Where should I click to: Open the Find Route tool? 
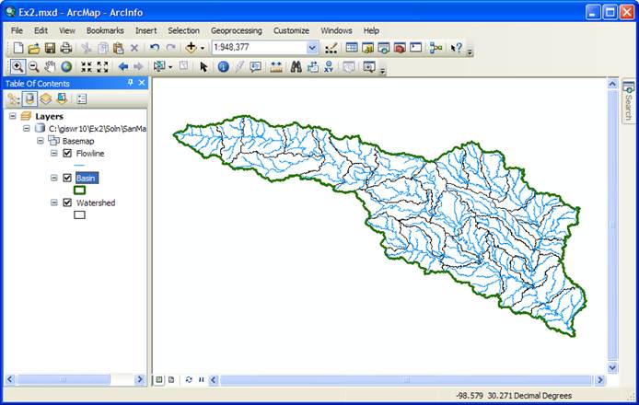(x=312, y=66)
